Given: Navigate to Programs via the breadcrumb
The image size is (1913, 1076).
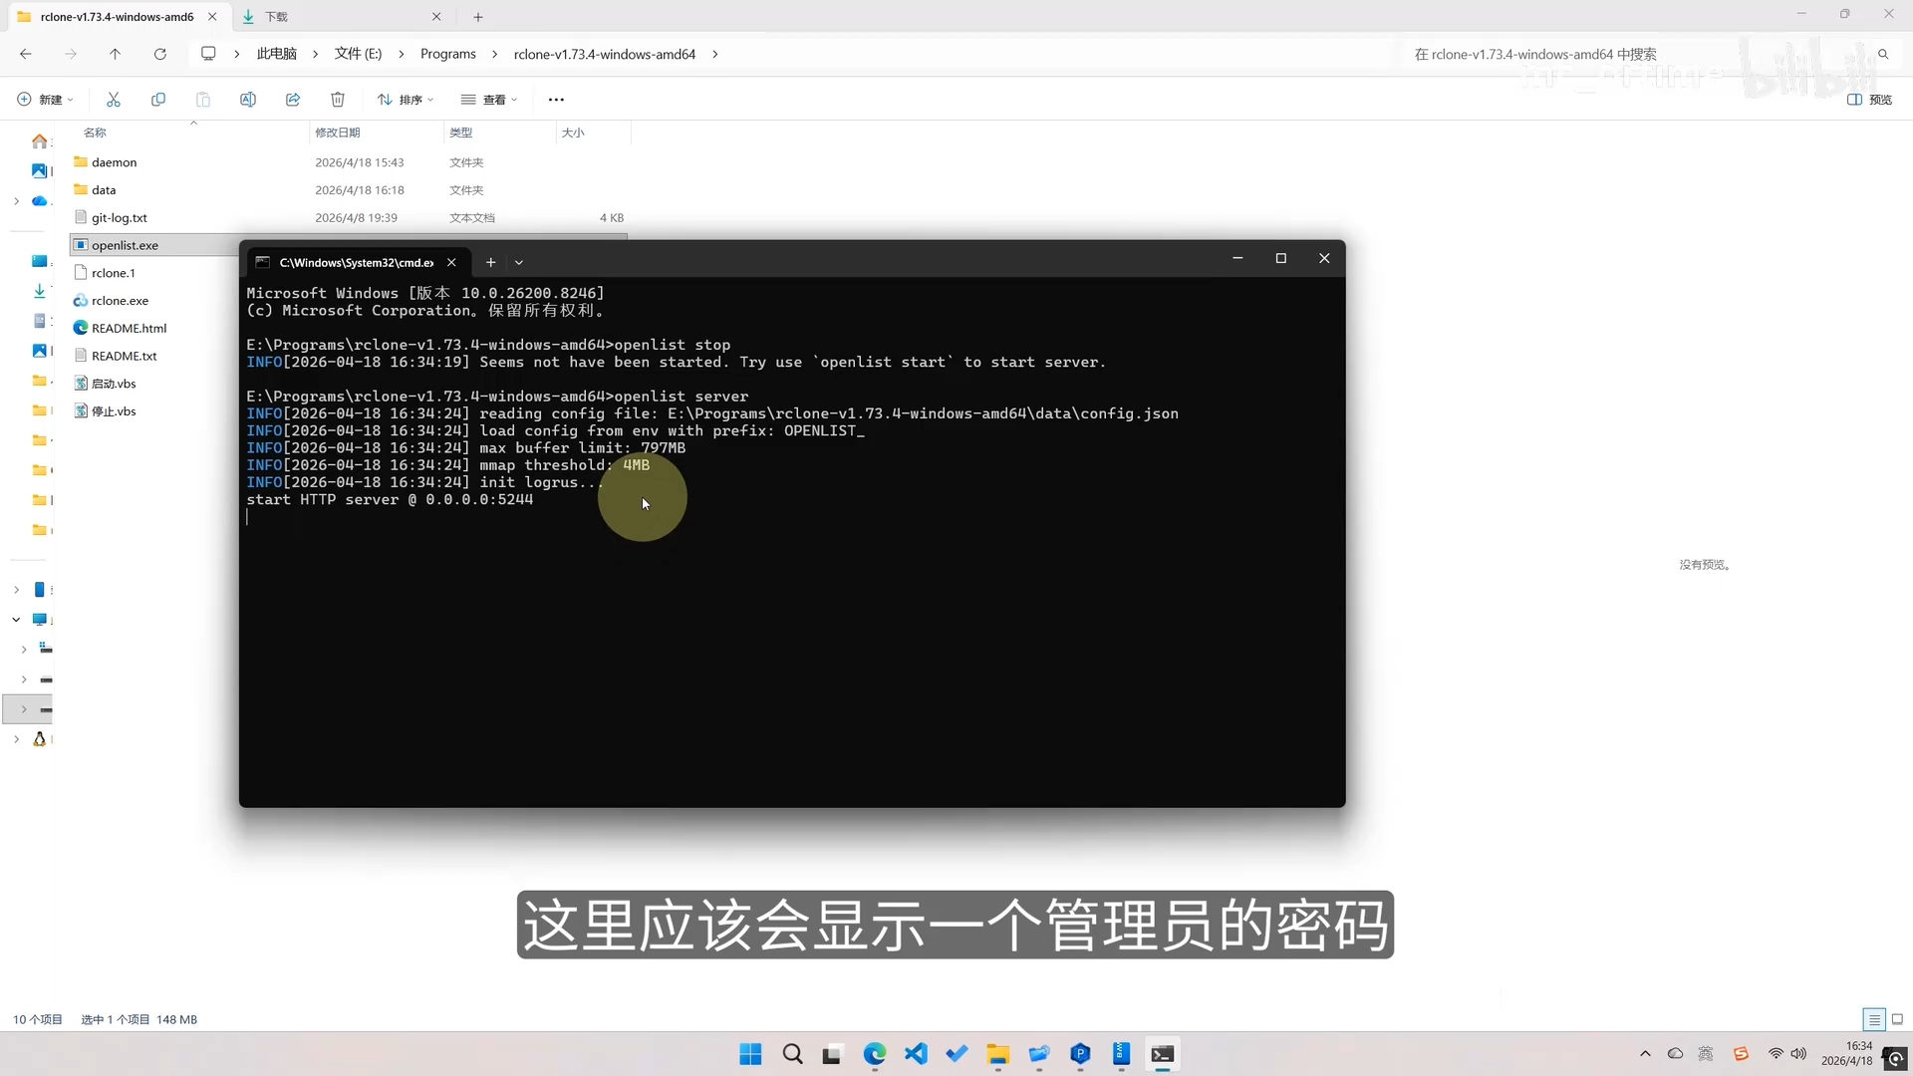Looking at the screenshot, I should (447, 54).
